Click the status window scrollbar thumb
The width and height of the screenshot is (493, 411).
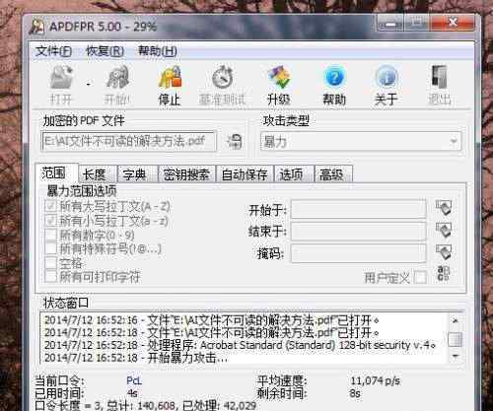coord(456,339)
